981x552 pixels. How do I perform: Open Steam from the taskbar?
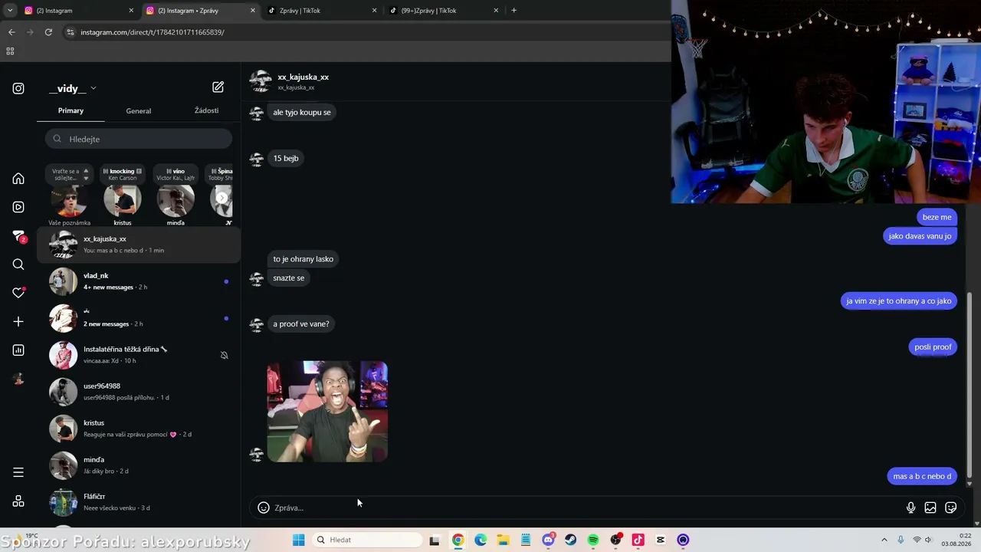(x=570, y=540)
